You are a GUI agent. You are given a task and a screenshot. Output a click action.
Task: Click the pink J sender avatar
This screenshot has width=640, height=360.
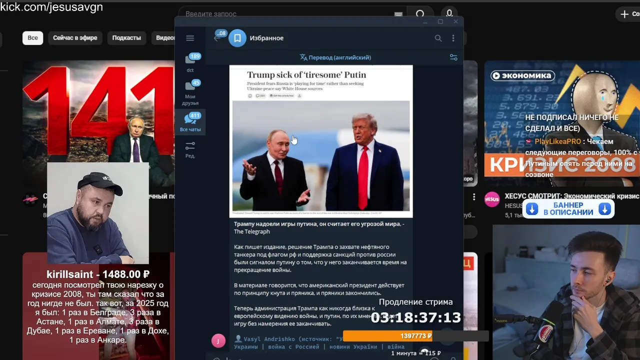pyautogui.click(x=218, y=341)
